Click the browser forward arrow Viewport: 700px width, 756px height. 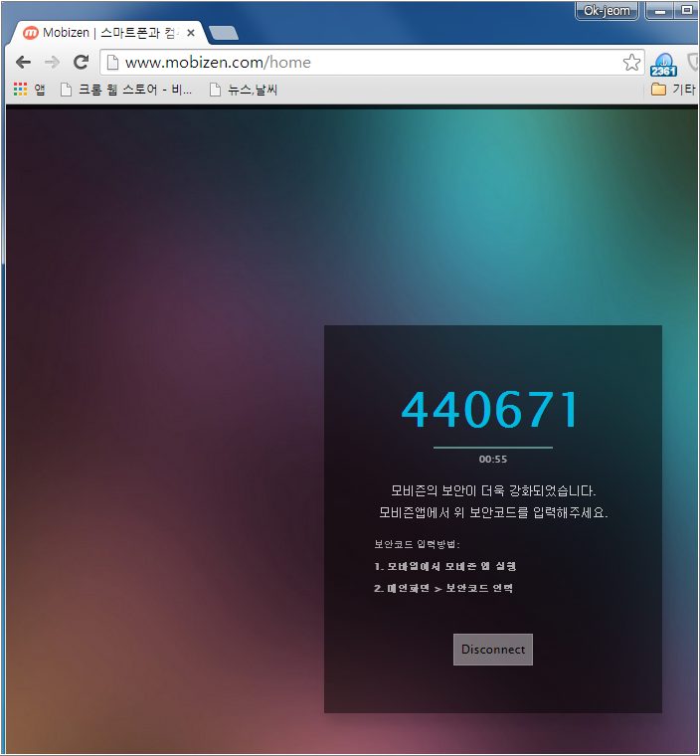52,63
